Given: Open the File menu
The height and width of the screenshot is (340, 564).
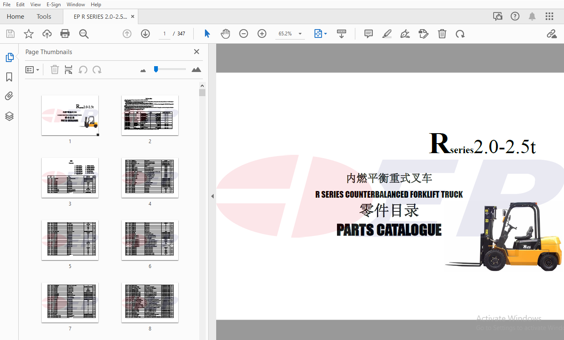Looking at the screenshot, I should [7, 4].
